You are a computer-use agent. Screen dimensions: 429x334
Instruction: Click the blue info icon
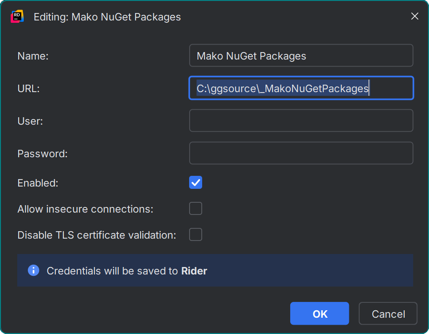pos(34,270)
